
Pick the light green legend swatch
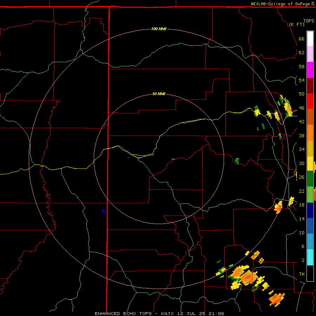310,195
